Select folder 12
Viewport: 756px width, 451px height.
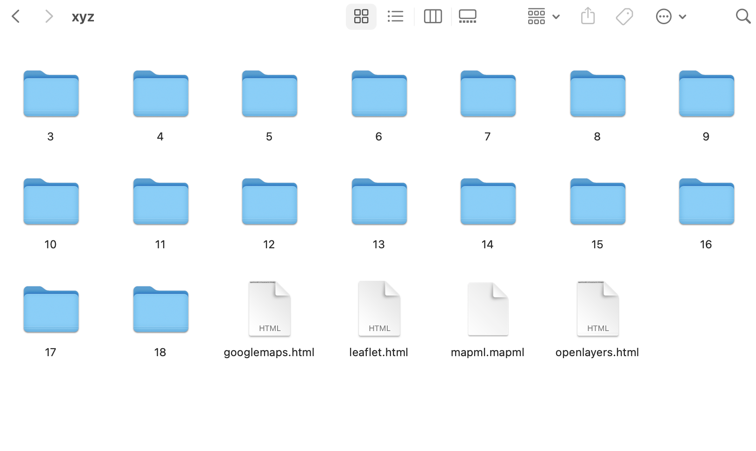(x=270, y=201)
